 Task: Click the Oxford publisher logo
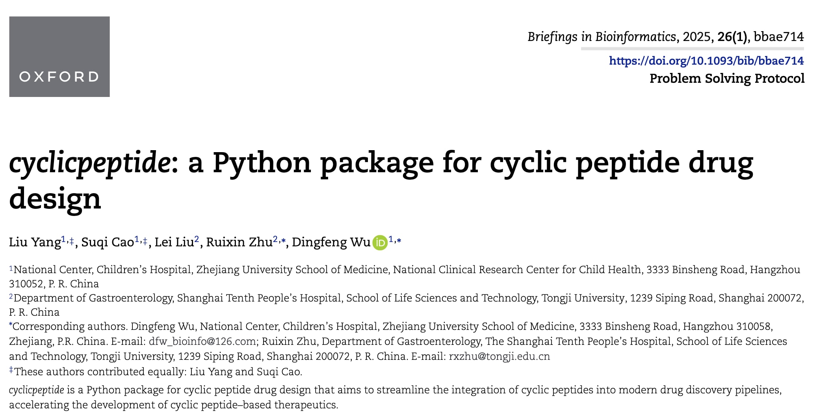coord(59,57)
